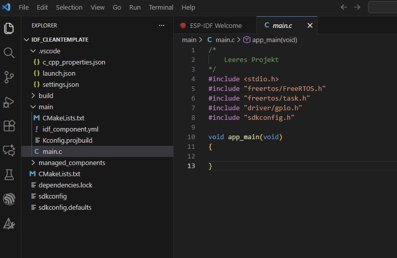Open the Source Control view
Image resolution: width=397 pixels, height=258 pixels.
click(9, 77)
